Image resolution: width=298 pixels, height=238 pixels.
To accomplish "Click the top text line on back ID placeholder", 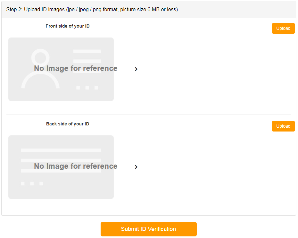I will [x=61, y=150].
